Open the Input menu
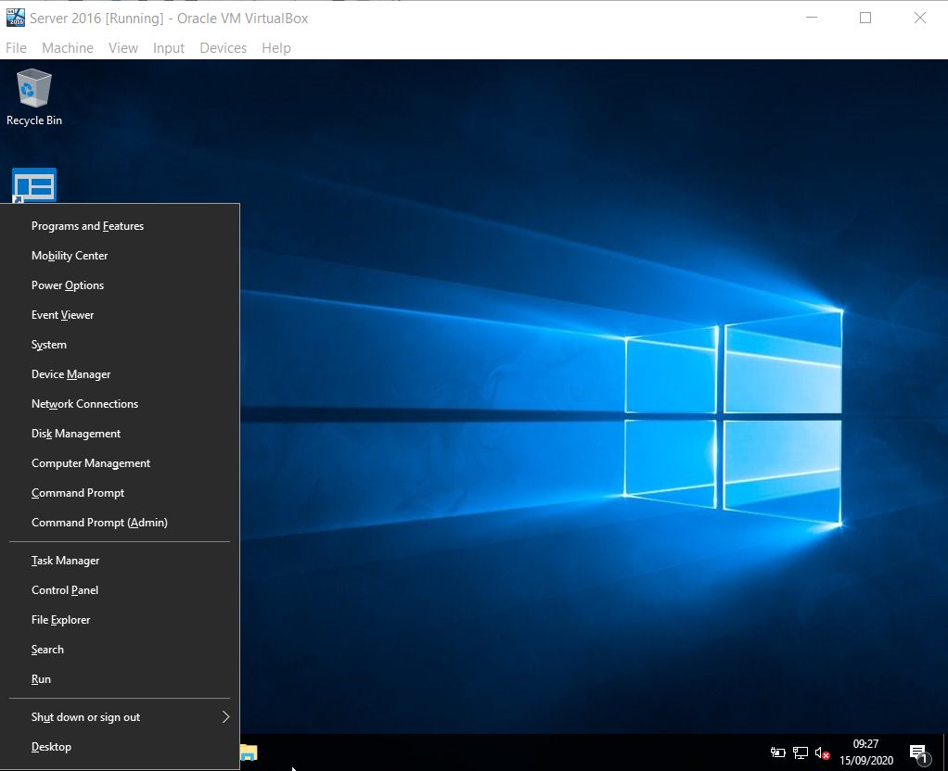The width and height of the screenshot is (948, 771). pyautogui.click(x=169, y=48)
